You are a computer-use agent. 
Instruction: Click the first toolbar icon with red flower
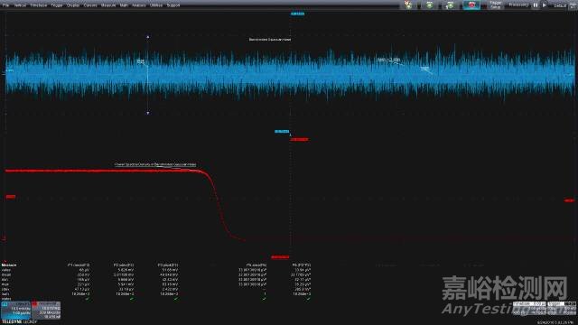pos(408,5)
